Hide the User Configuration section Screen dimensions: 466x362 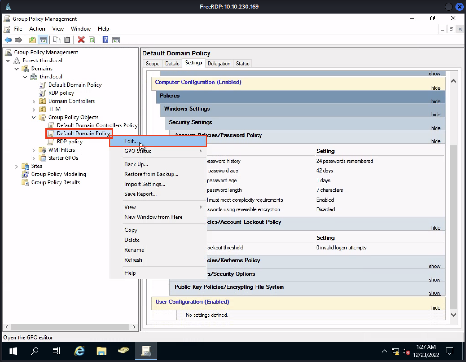(x=436, y=308)
